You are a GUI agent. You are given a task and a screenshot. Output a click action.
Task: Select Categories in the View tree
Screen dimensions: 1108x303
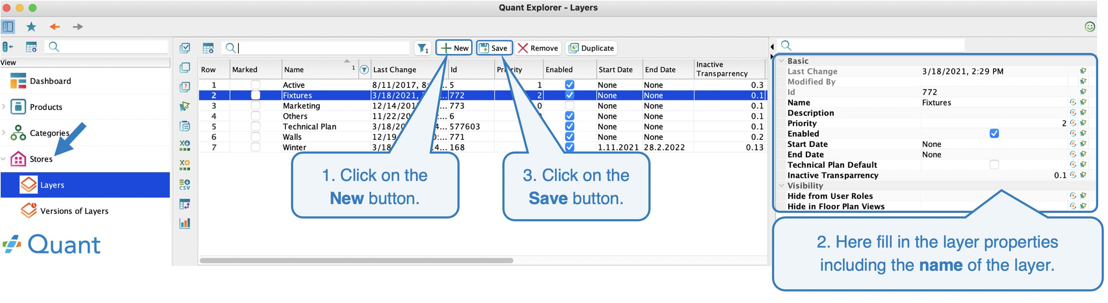point(50,133)
